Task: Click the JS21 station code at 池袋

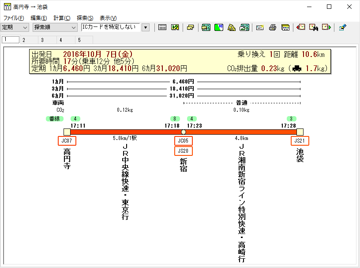Action: 300,141
